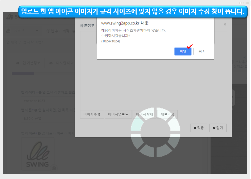Viewport: 251px width, 179px height.
Task: Close the dialog with 닫기 button
Action: tap(218, 128)
